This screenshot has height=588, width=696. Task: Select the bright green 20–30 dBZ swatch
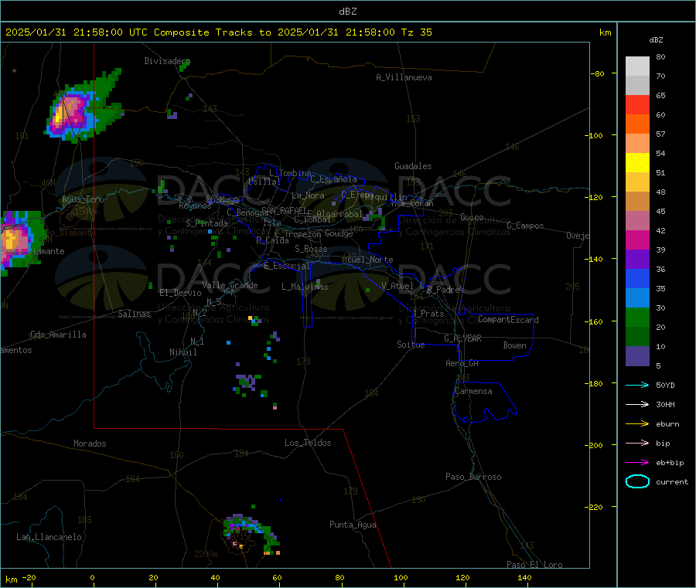coord(637,318)
